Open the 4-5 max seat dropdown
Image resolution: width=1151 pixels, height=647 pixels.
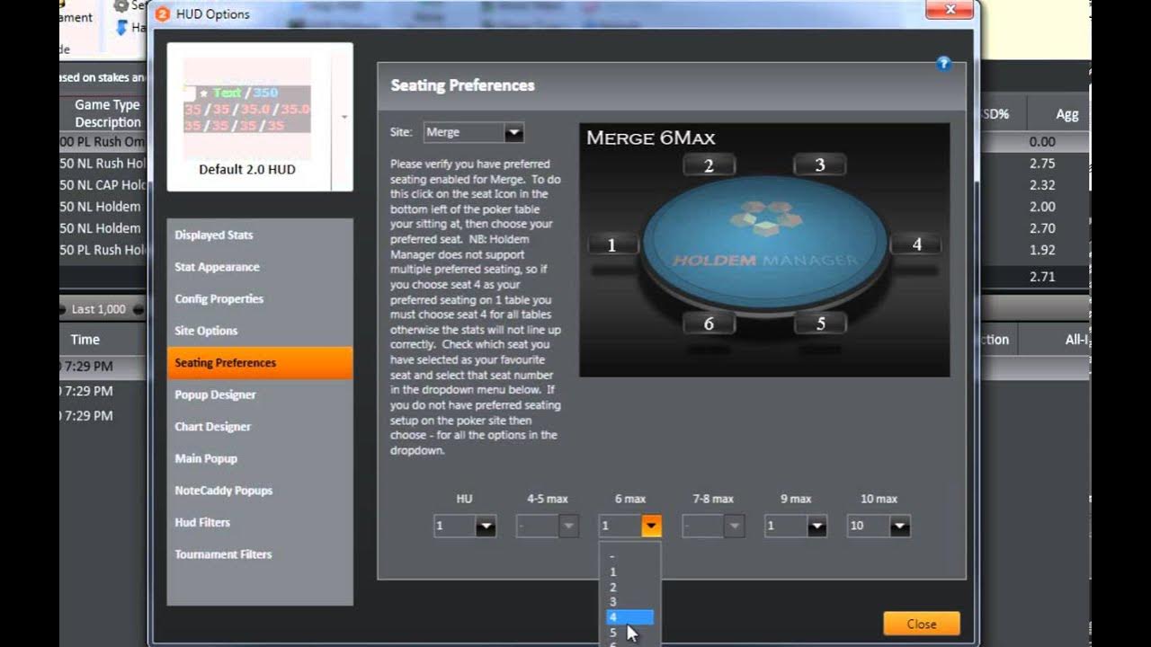coord(547,526)
